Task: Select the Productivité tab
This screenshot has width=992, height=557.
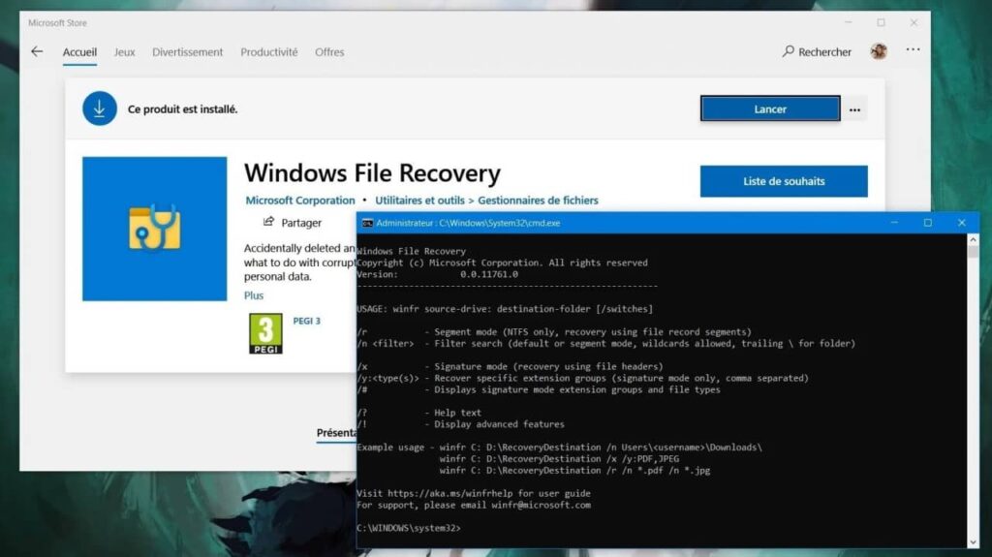Action: pos(269,52)
